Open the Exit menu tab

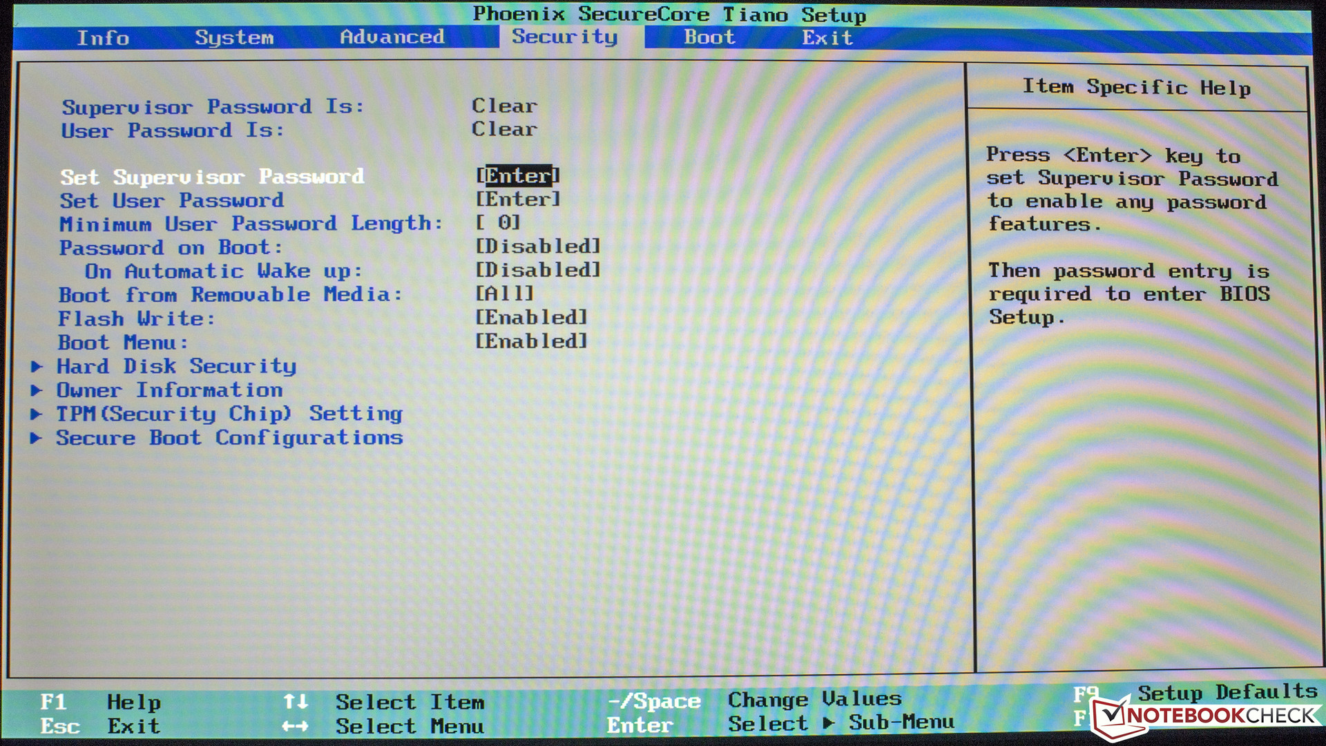click(827, 37)
